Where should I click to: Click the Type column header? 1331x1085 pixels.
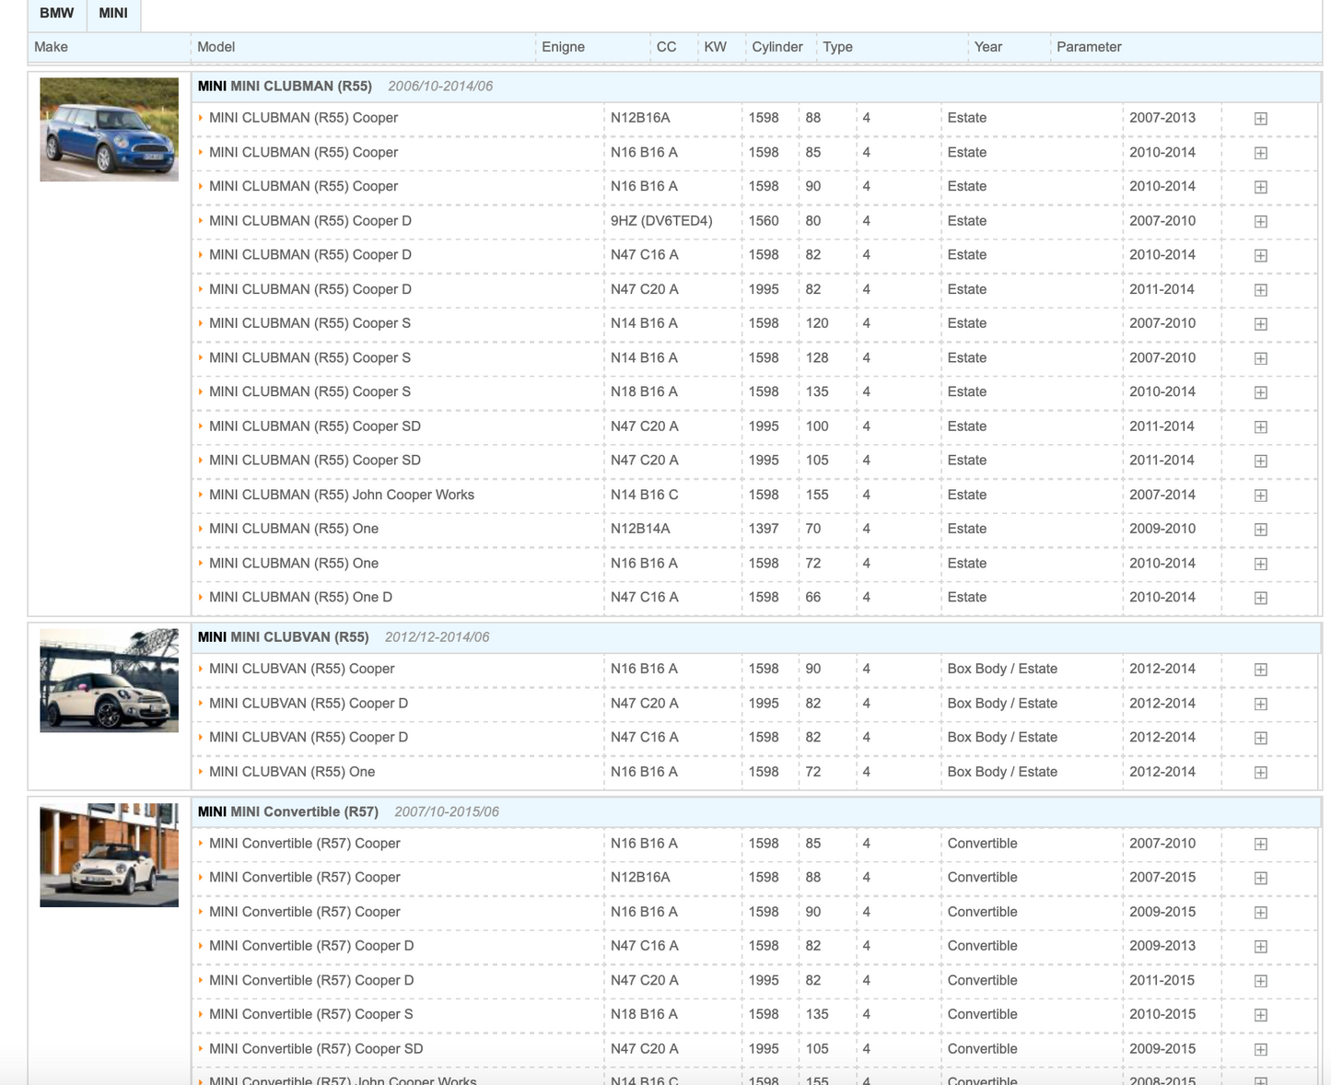[x=837, y=47]
